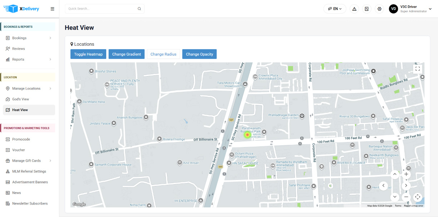Click the Change Opacity button

(200, 54)
